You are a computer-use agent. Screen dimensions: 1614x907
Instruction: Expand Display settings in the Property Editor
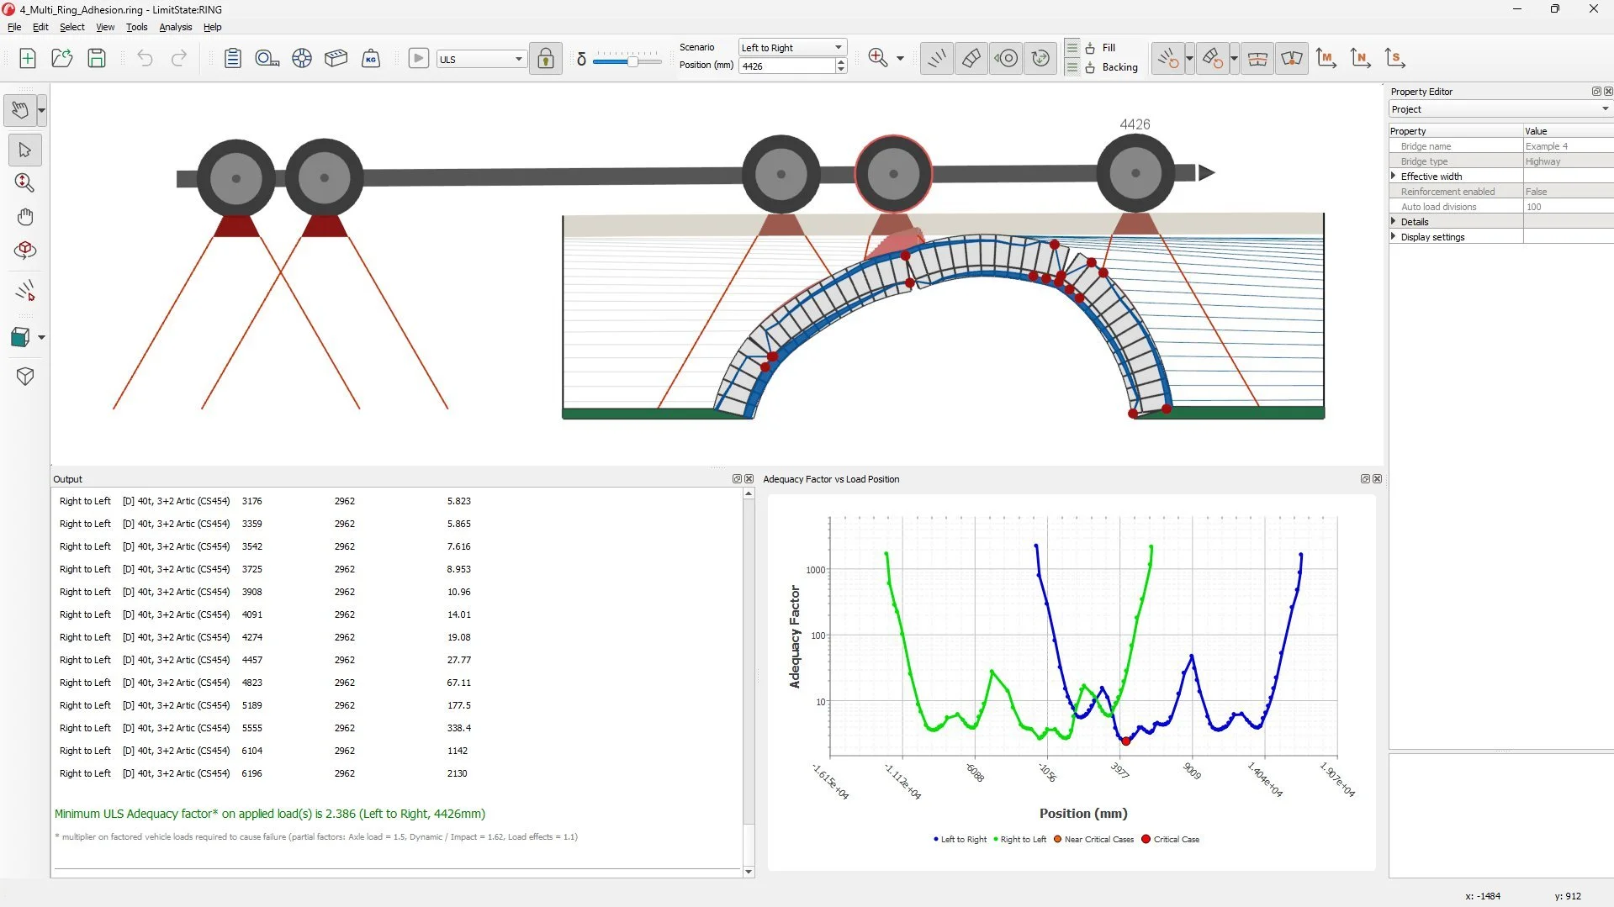(x=1394, y=236)
